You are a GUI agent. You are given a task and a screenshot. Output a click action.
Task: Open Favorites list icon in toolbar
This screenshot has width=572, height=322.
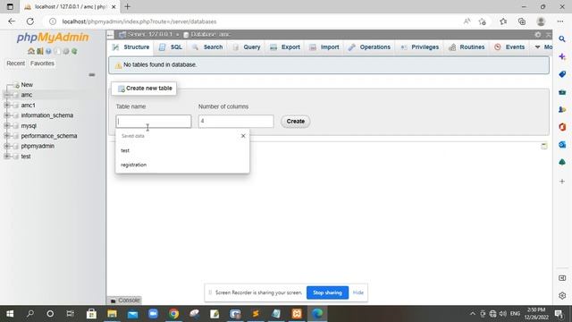click(x=503, y=21)
